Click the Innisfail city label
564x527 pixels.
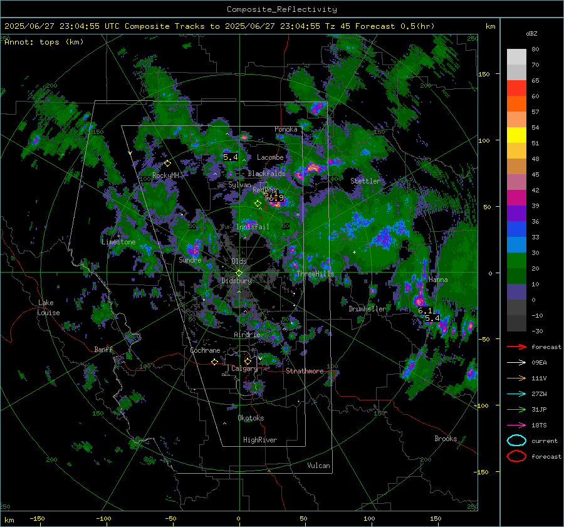click(253, 227)
